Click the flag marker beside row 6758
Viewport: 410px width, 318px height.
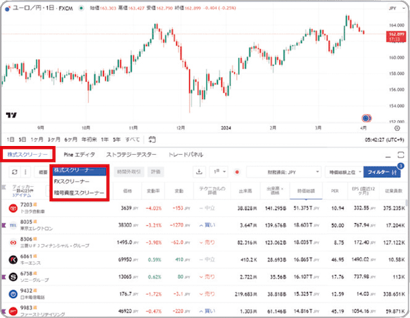(x=3, y=276)
